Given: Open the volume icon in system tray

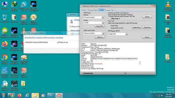Looking at the screenshot, I should [162, 96].
